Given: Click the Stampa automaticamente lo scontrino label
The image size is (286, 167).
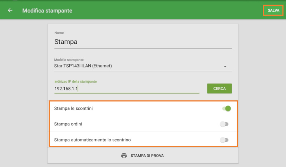Looking at the screenshot, I should [92, 140].
